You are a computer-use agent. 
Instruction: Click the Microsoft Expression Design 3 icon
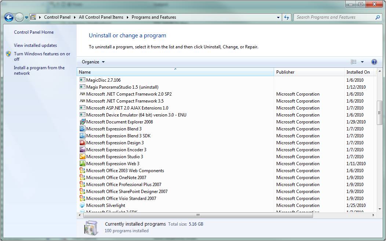pos(83,143)
